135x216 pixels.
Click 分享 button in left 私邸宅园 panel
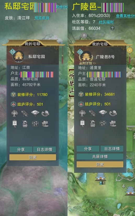(21, 150)
